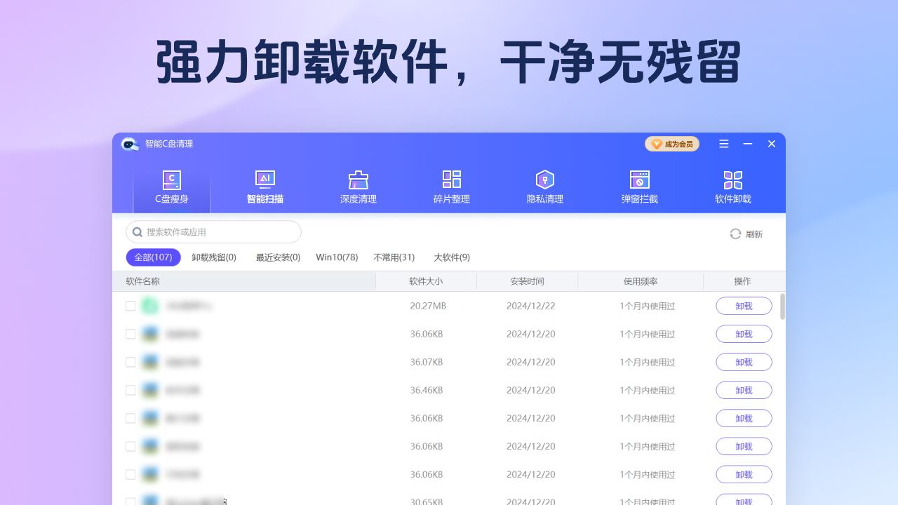Open the hamburger main menu
Viewport: 898px width, 505px height.
tap(724, 144)
